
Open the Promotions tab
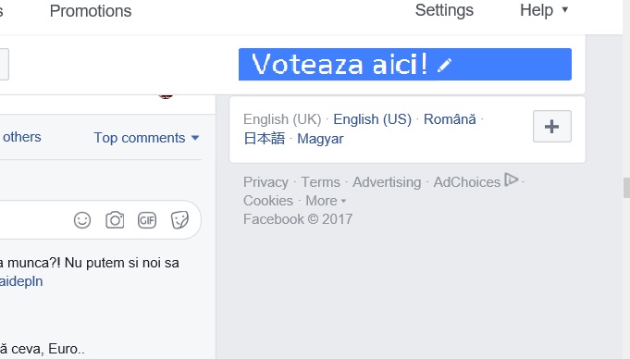coord(91,11)
